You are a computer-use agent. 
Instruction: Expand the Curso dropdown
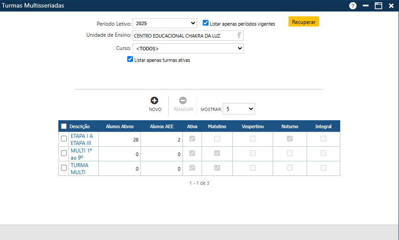(188, 48)
